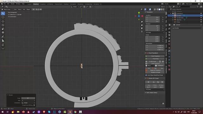The image size is (203, 114).
Task: Open the Edit menu
Action: click(x=8, y=4)
